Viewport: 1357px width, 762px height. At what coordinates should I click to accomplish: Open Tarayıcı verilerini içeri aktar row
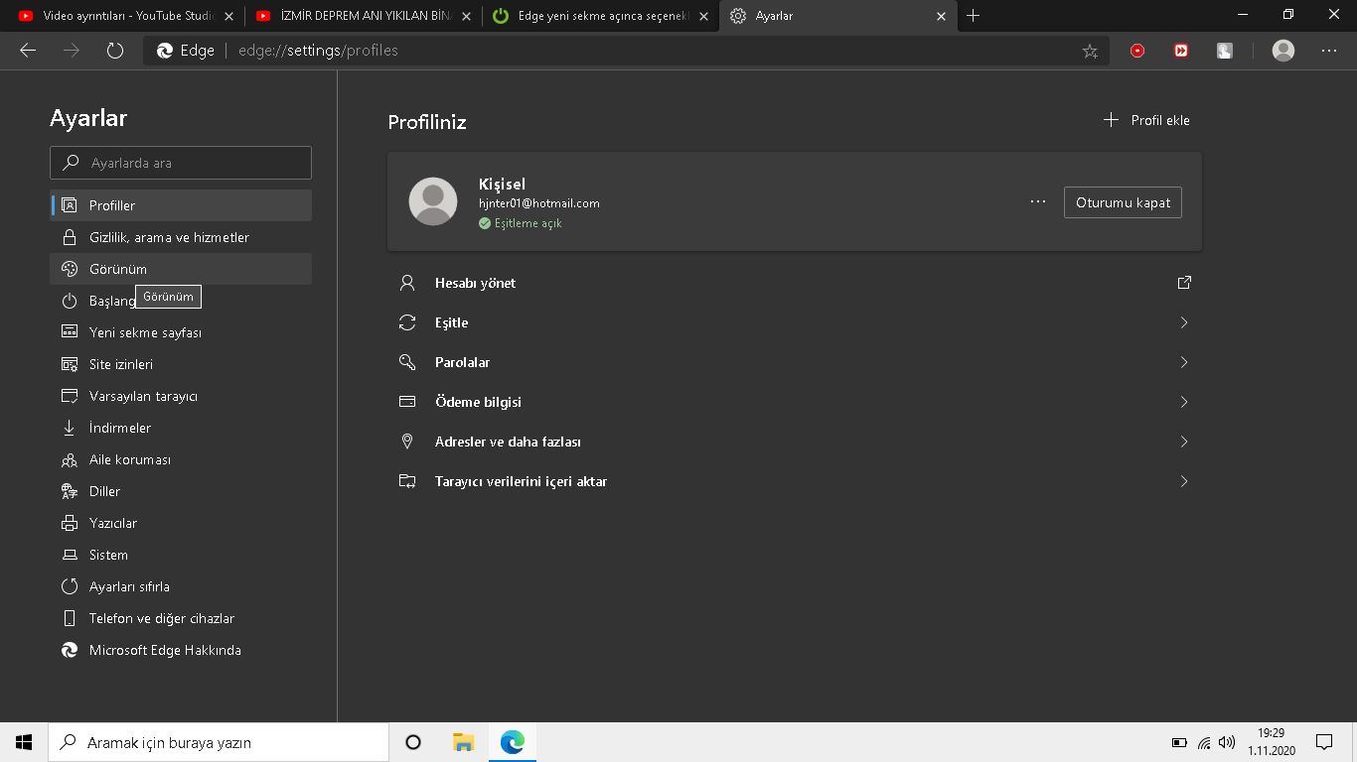795,481
